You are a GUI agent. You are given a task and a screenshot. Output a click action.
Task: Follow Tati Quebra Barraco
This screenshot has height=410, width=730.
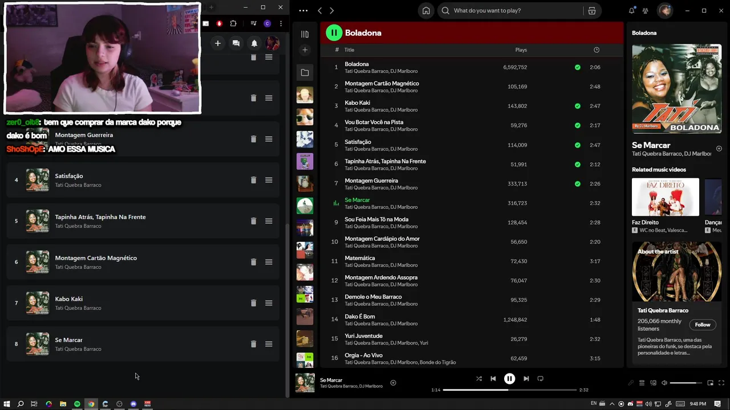(703, 325)
